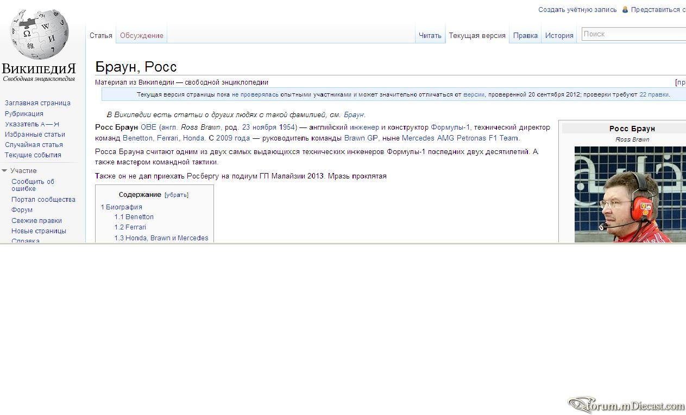The height and width of the screenshot is (415, 686).
Task: Open the История history tab
Action: [559, 36]
